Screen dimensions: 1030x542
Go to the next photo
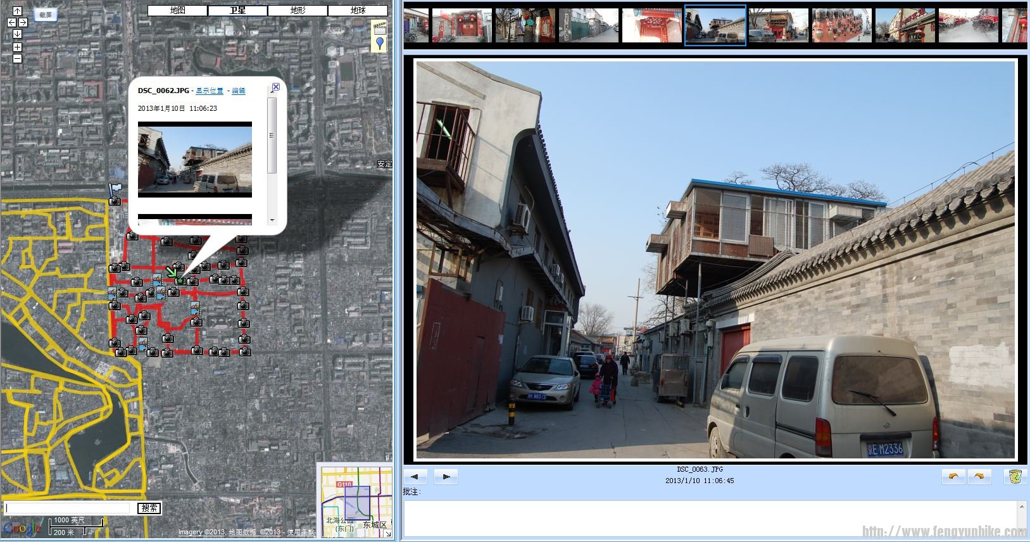pyautogui.click(x=446, y=477)
